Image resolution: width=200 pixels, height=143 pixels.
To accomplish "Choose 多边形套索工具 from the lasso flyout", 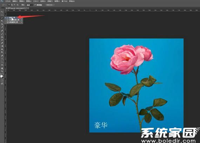I will [14, 20].
